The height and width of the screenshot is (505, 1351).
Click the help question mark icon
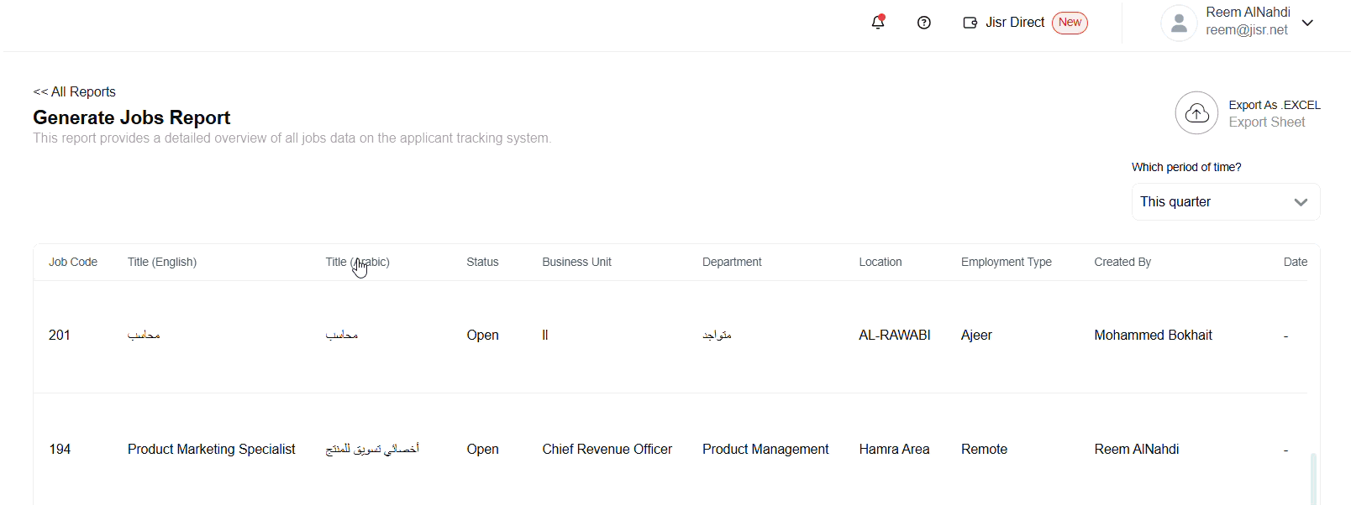click(x=924, y=23)
